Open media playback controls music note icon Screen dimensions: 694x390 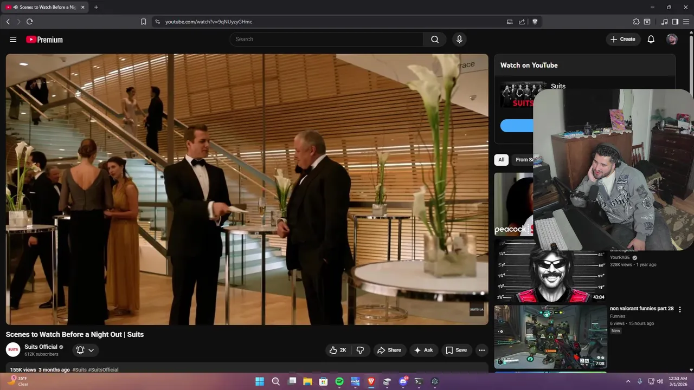(x=664, y=22)
